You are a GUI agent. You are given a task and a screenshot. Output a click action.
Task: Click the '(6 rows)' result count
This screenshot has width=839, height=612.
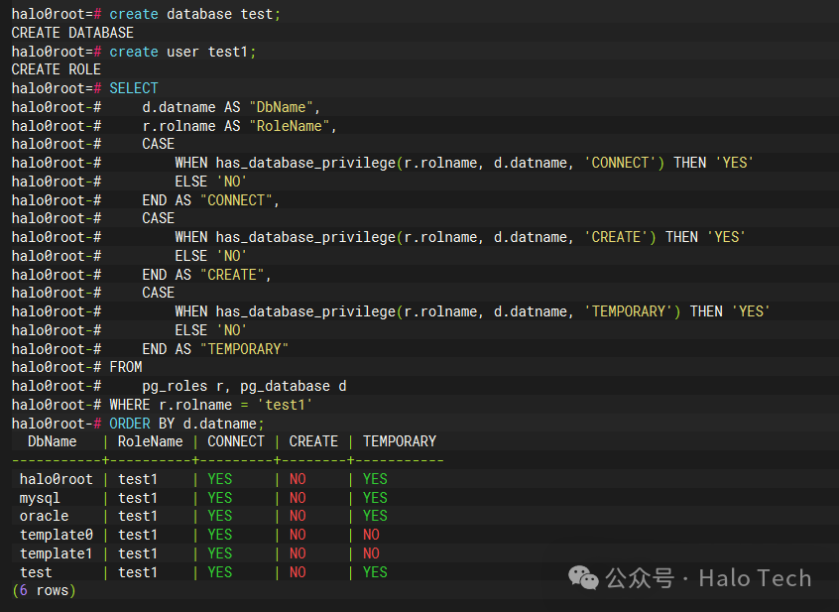pos(44,590)
